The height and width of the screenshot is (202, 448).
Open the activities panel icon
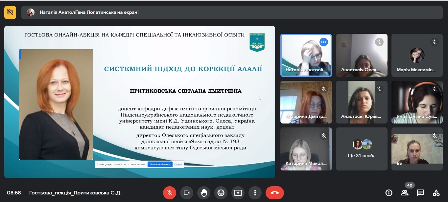coord(436,193)
